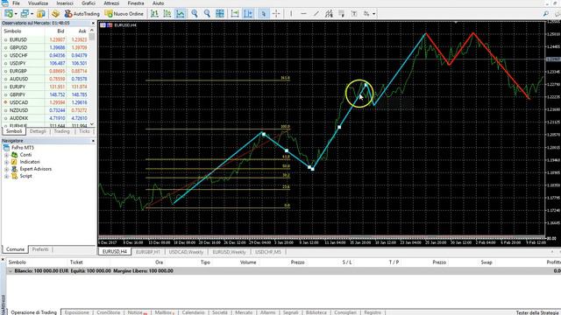Screen dimensions: 561x315
Task: Switch chart to bar chart mode
Action: pyautogui.click(x=154, y=14)
